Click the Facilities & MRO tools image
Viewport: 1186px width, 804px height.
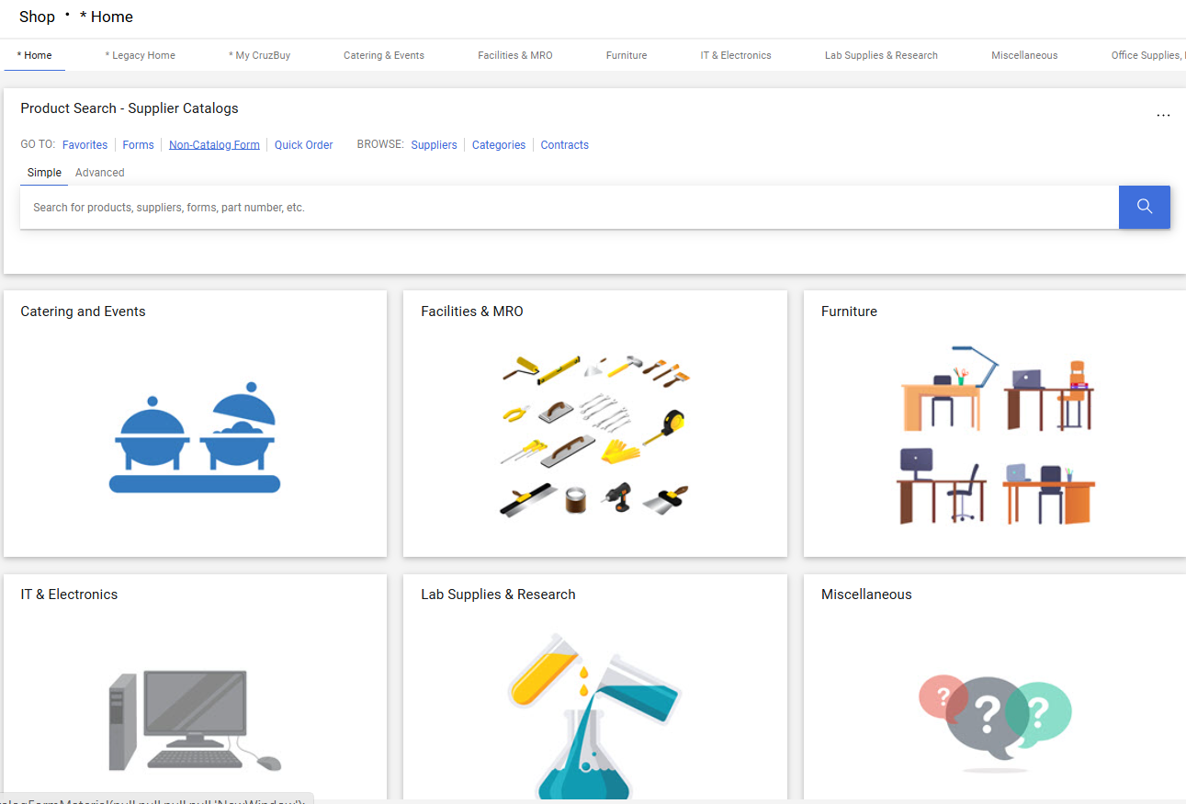595,436
